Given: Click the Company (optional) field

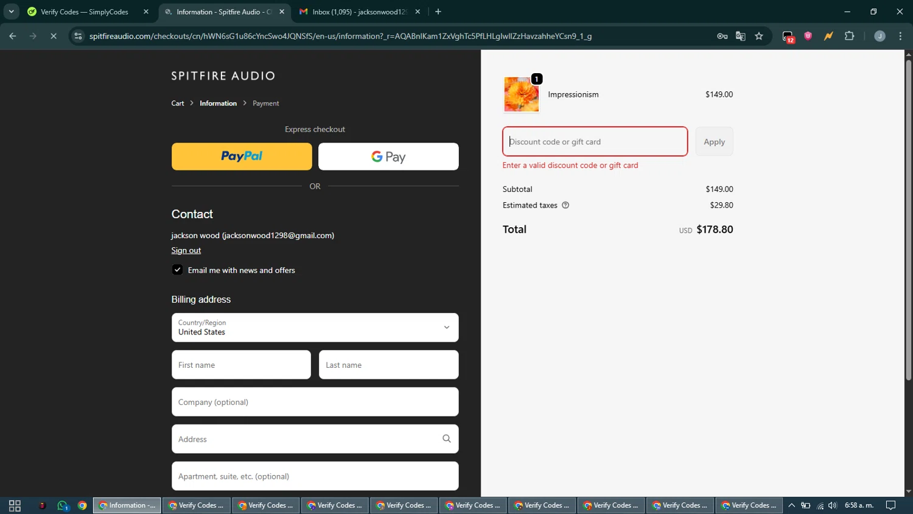Looking at the screenshot, I should pos(315,402).
